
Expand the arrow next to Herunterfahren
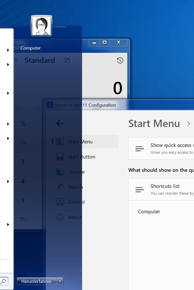click(60, 281)
